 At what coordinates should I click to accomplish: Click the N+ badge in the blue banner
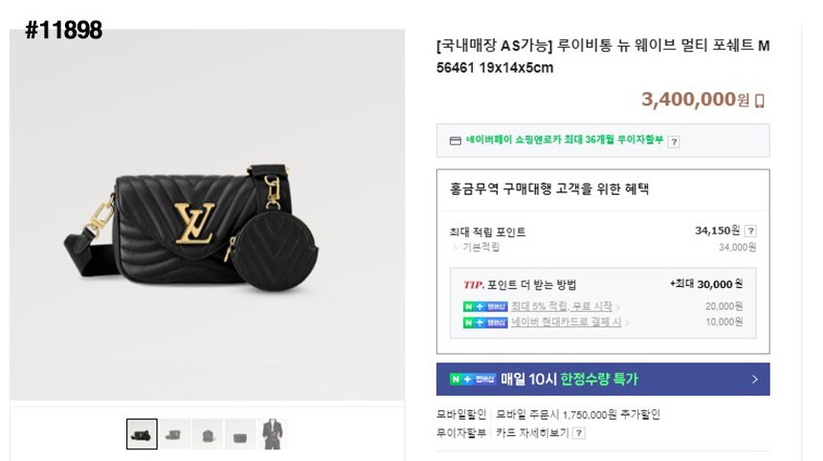click(473, 380)
